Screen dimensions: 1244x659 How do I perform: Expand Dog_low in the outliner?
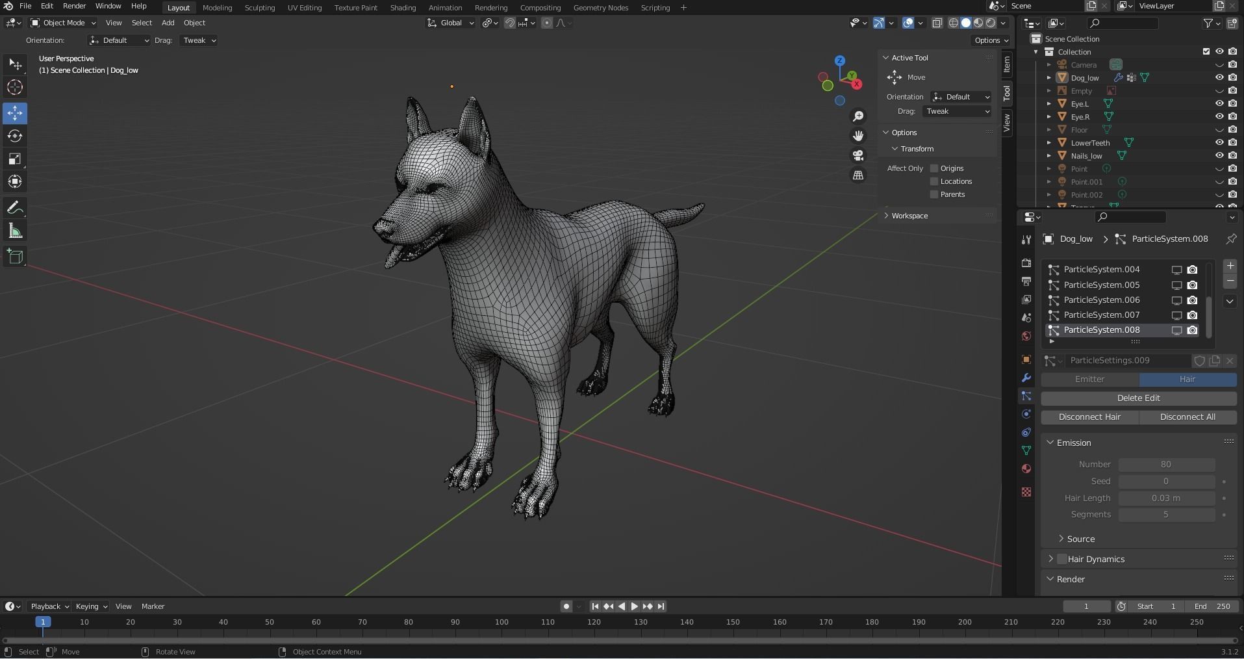1048,77
